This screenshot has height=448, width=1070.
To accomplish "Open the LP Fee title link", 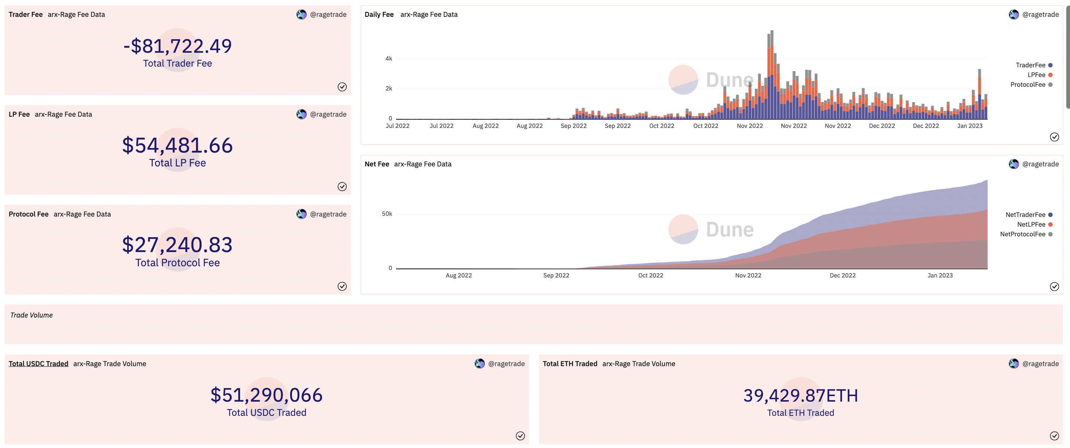I will click(19, 114).
